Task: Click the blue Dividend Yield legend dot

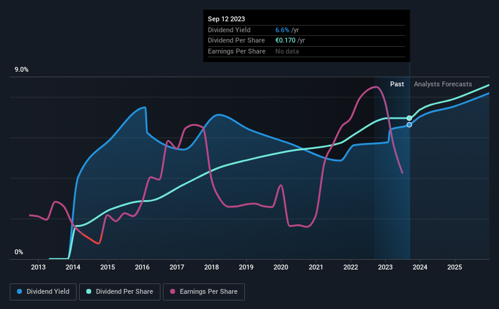Action: tap(19, 291)
